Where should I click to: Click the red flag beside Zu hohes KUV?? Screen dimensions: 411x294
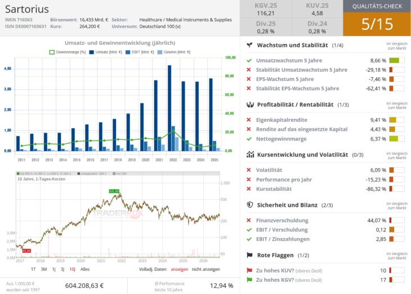249,270
